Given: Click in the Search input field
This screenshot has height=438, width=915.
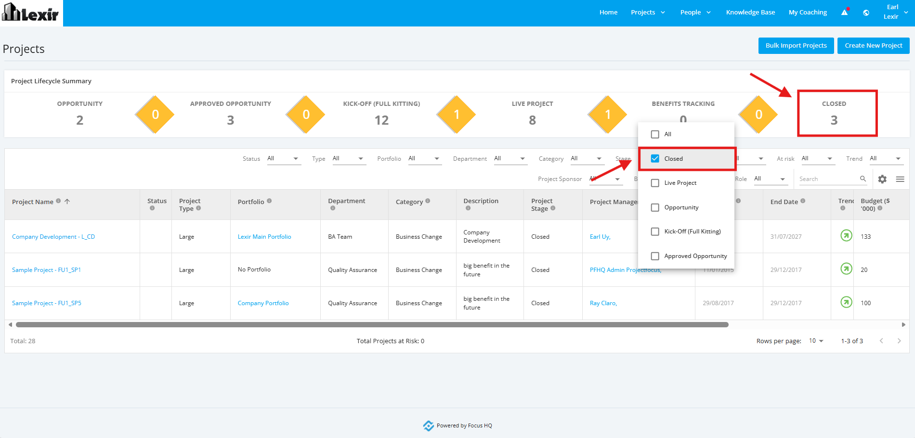Looking at the screenshot, I should tap(828, 179).
